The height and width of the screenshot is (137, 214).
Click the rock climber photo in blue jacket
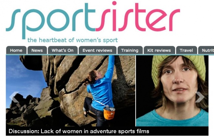pos(70,91)
